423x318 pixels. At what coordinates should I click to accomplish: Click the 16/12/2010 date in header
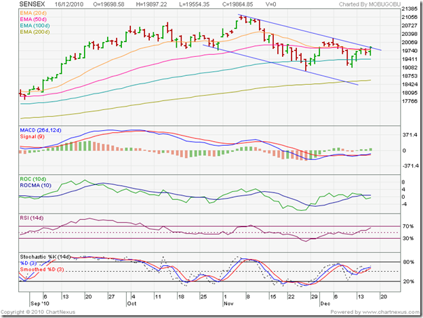[x=66, y=7]
